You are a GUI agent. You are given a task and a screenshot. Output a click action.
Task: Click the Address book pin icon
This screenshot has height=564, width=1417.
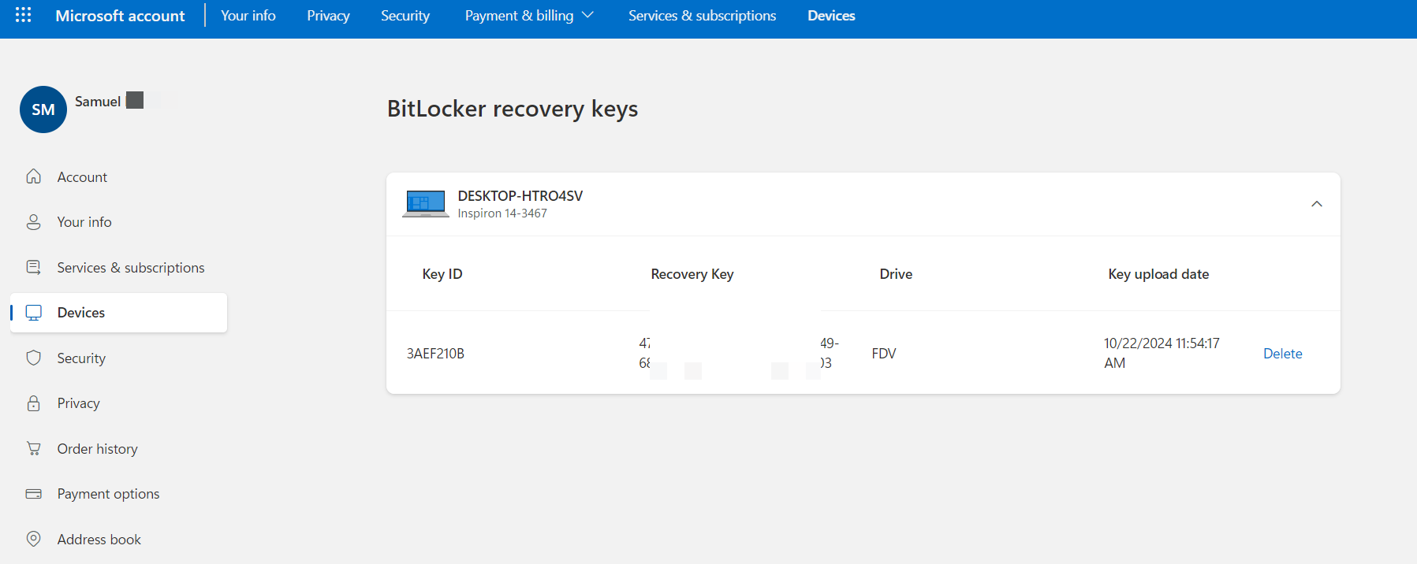pos(33,539)
